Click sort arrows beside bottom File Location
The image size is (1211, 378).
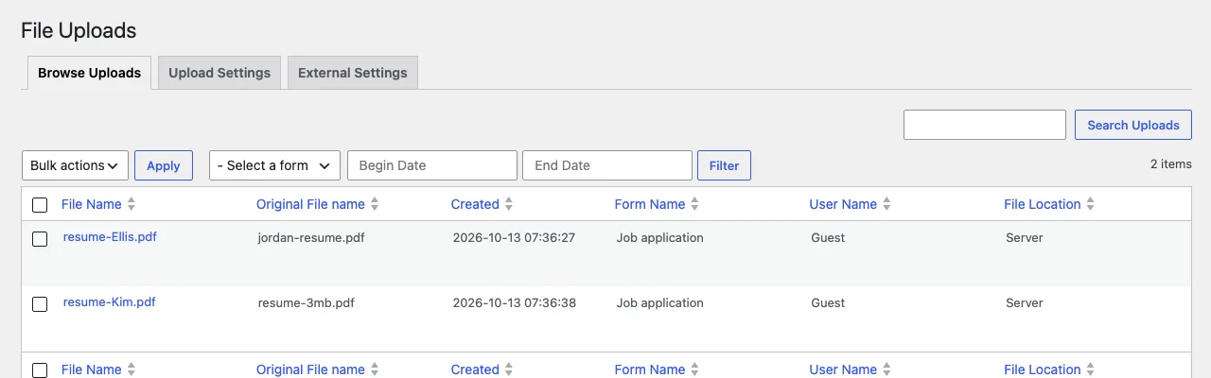click(1091, 369)
